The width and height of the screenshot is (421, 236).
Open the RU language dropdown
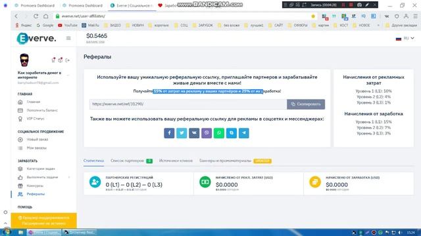[405, 38]
